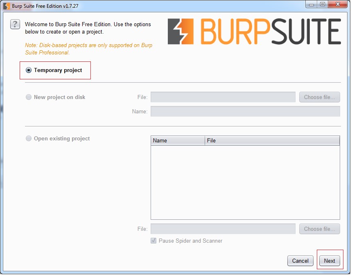This screenshot has width=352, height=275.
Task: Click the question mark help icon
Action: (x=15, y=25)
